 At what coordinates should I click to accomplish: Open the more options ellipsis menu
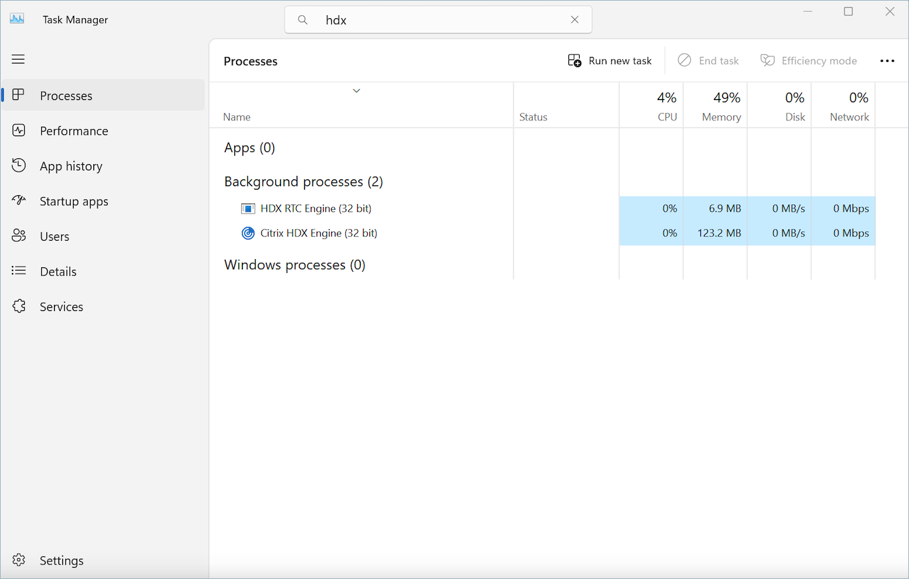[887, 60]
